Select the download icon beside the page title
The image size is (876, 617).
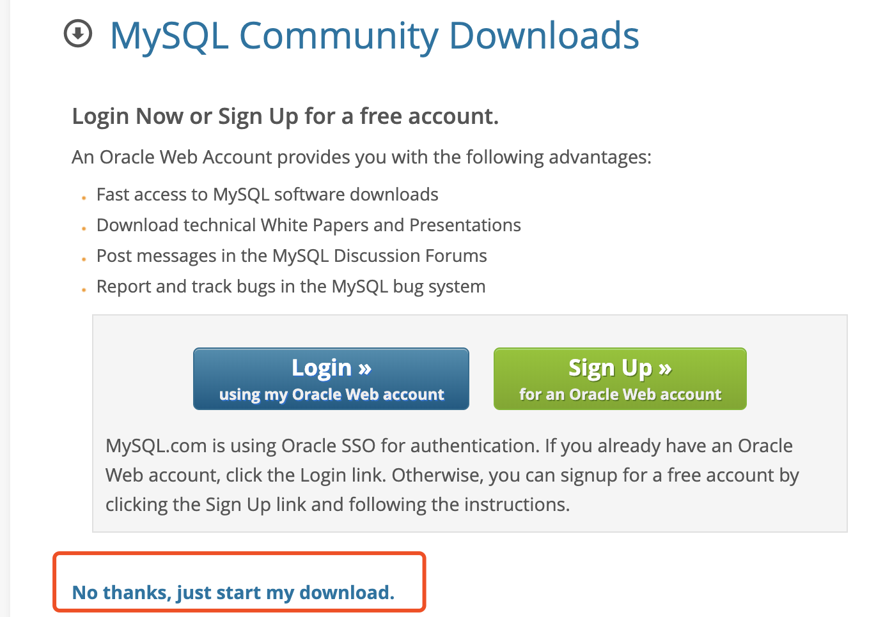tap(77, 36)
